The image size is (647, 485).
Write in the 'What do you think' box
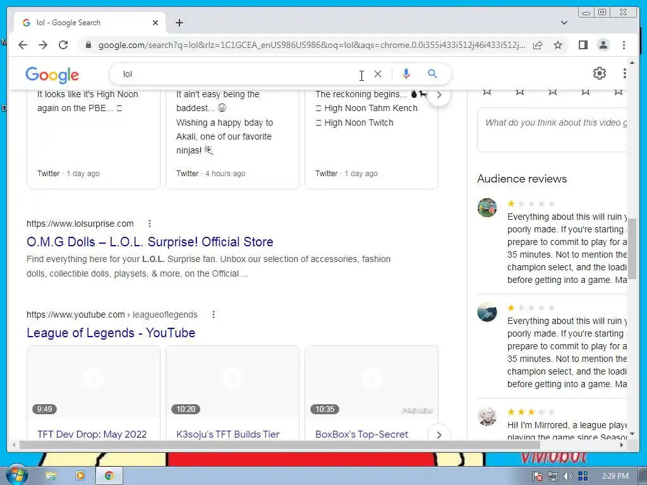(x=552, y=129)
